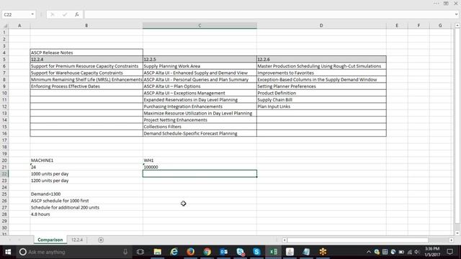Open Outlook from the taskbar
The width and height of the screenshot is (461, 259).
(x=224, y=252)
